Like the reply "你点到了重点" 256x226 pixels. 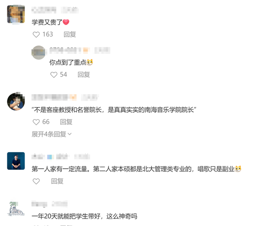pos(54,75)
